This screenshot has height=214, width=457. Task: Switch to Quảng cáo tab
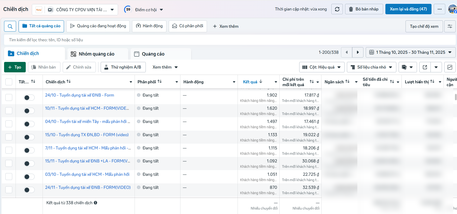161,54
